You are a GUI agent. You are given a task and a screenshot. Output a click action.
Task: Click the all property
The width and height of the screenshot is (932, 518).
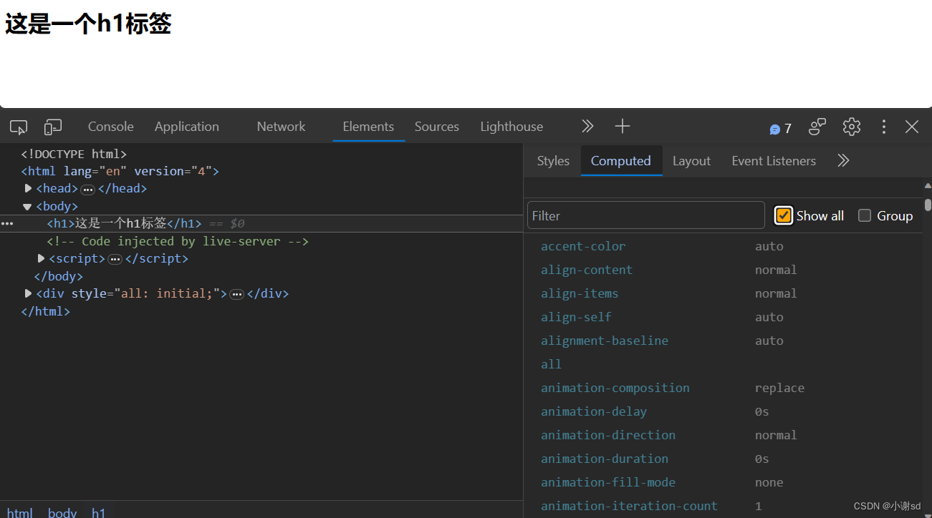[551, 364]
